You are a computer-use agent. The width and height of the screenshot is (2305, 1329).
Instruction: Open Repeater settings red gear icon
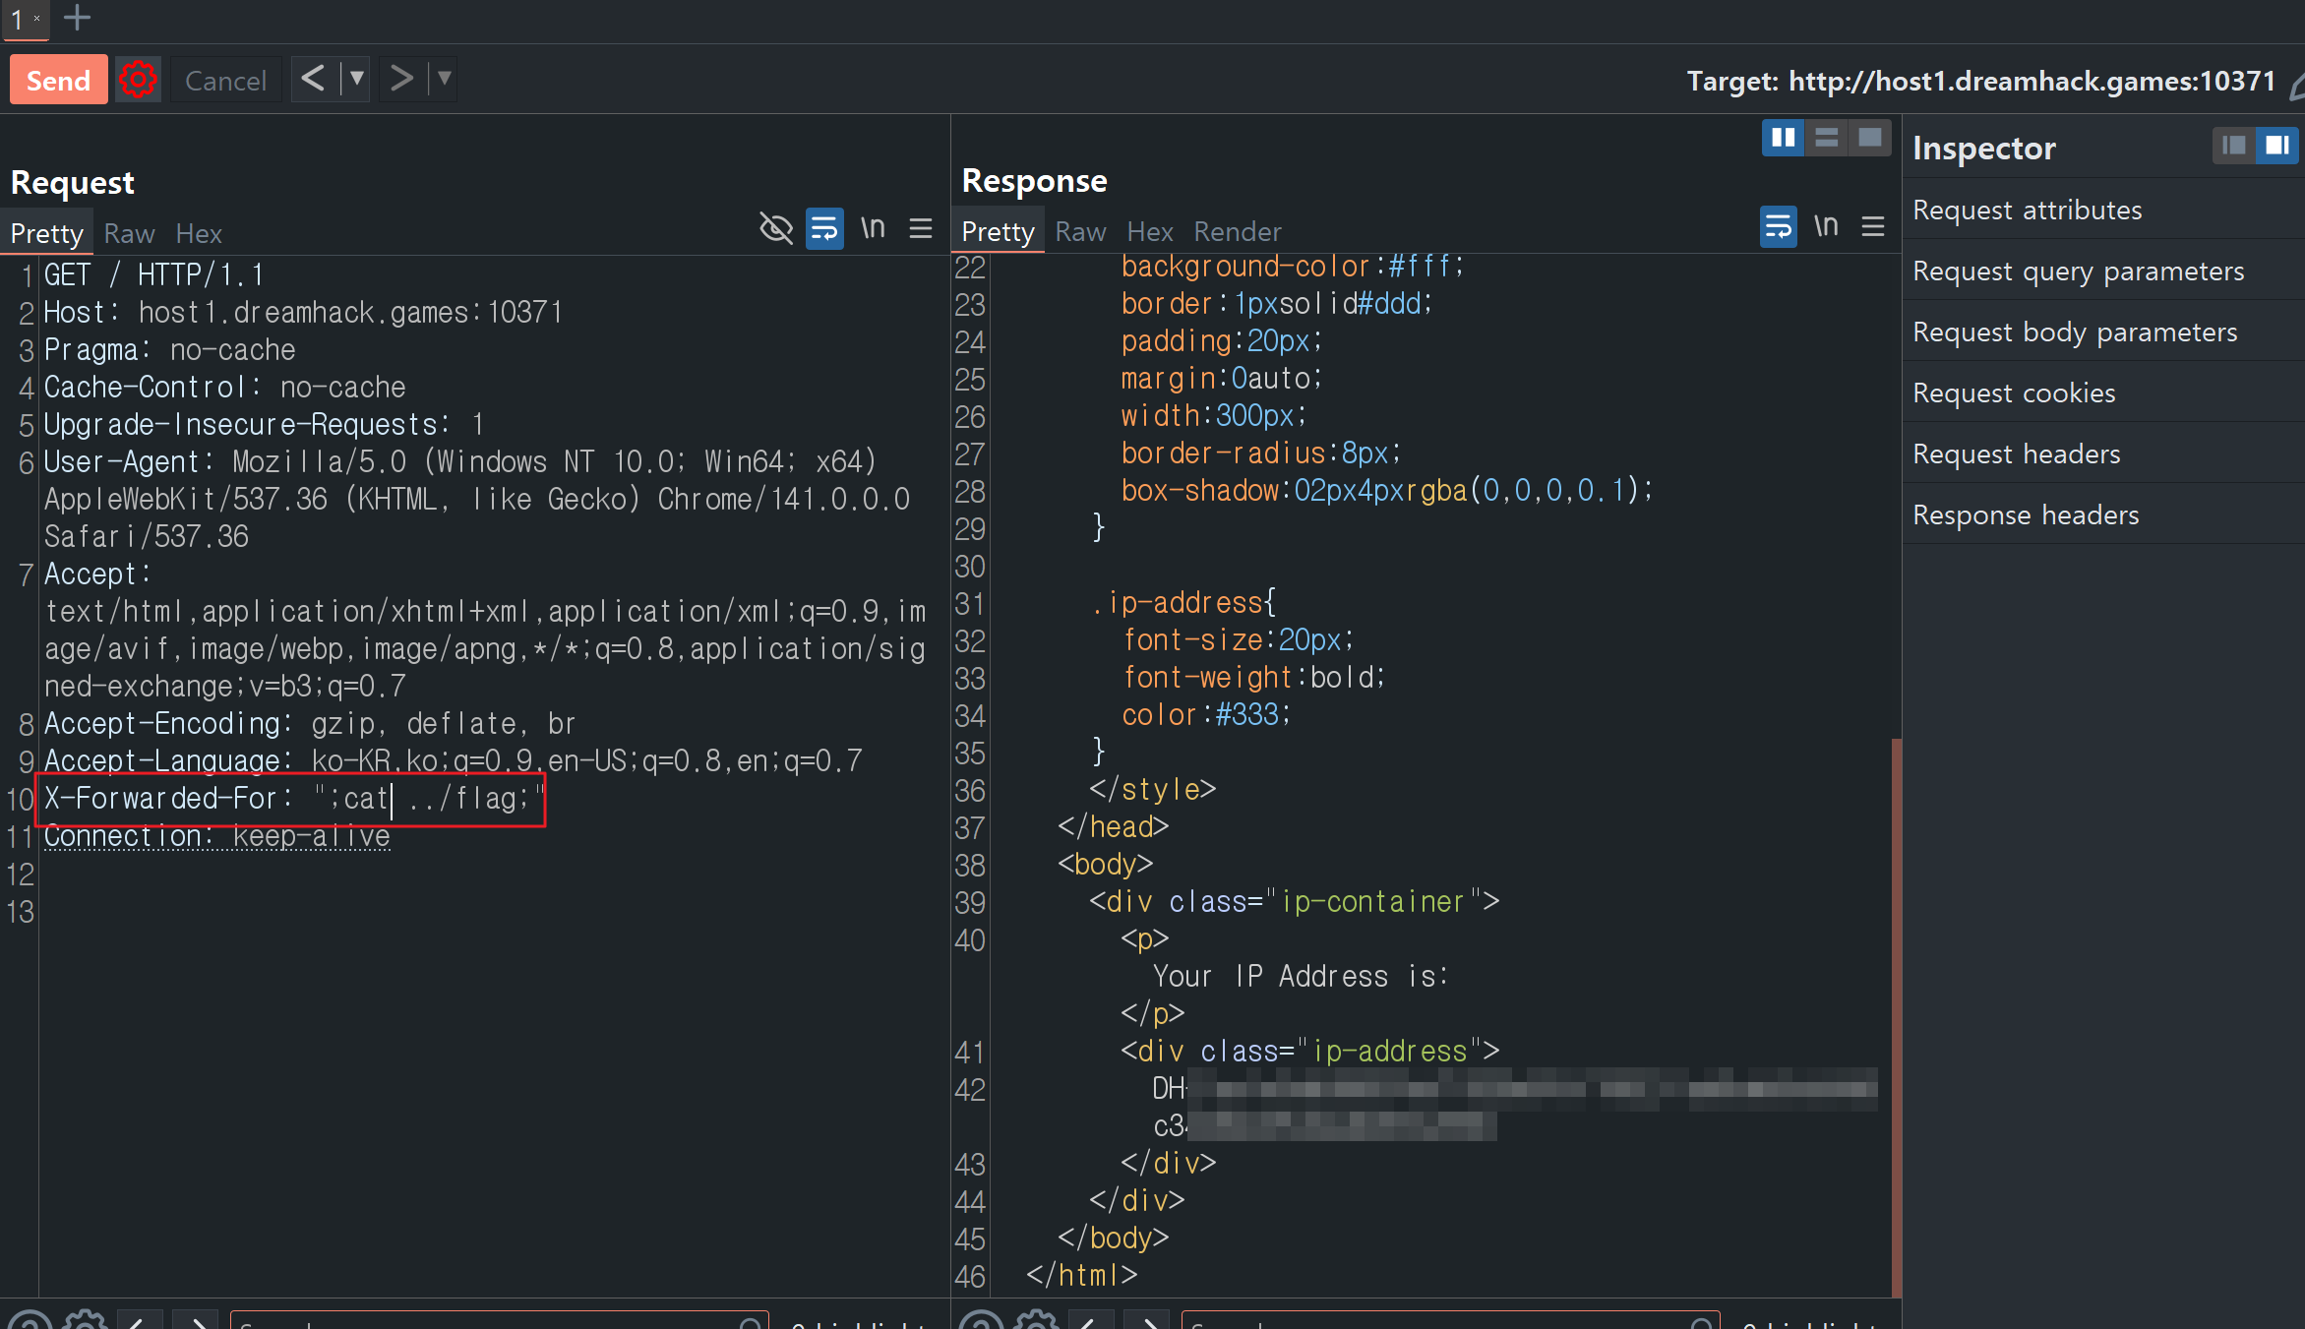138,80
